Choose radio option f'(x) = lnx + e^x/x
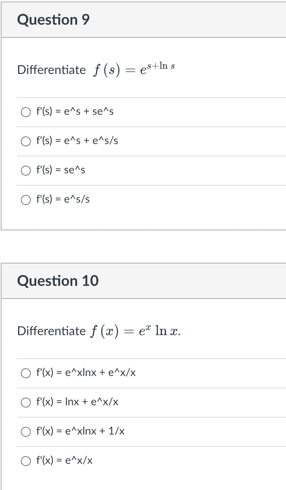 26,403
